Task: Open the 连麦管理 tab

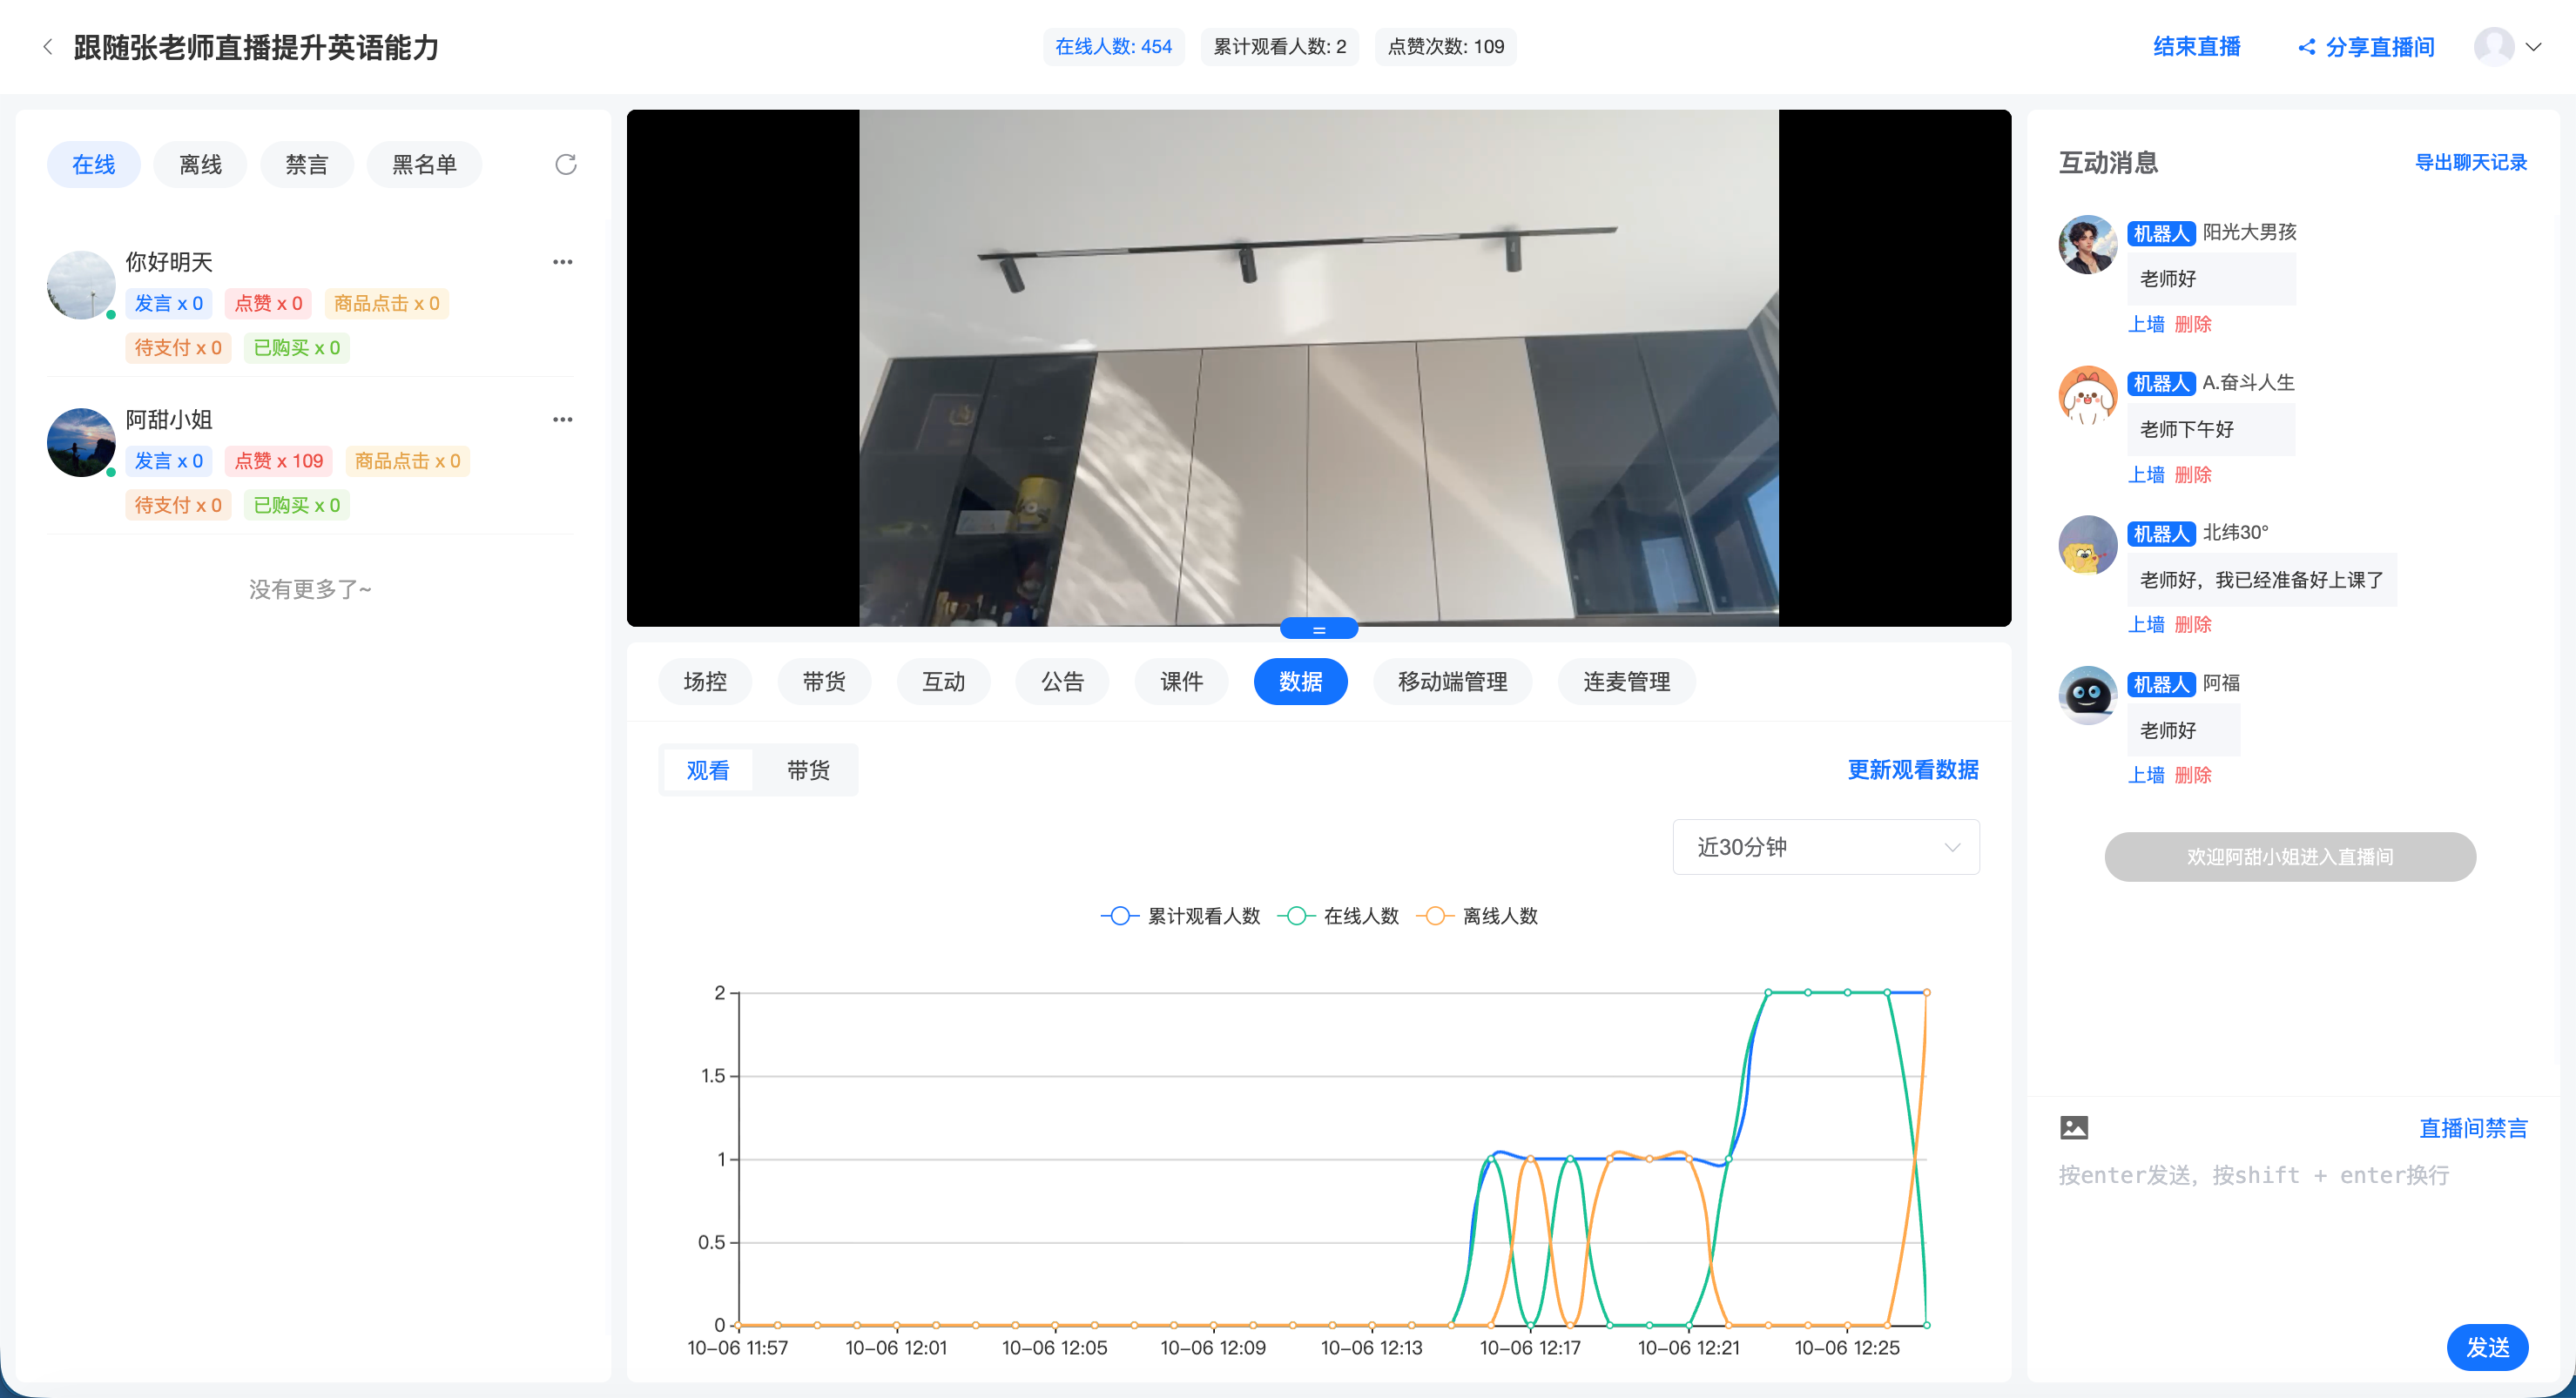Action: pyautogui.click(x=1627, y=682)
